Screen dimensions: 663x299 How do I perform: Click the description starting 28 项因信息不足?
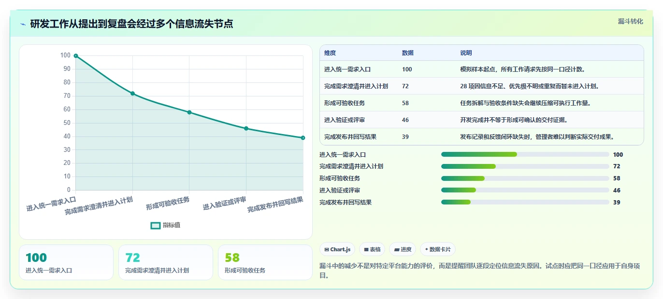point(530,86)
